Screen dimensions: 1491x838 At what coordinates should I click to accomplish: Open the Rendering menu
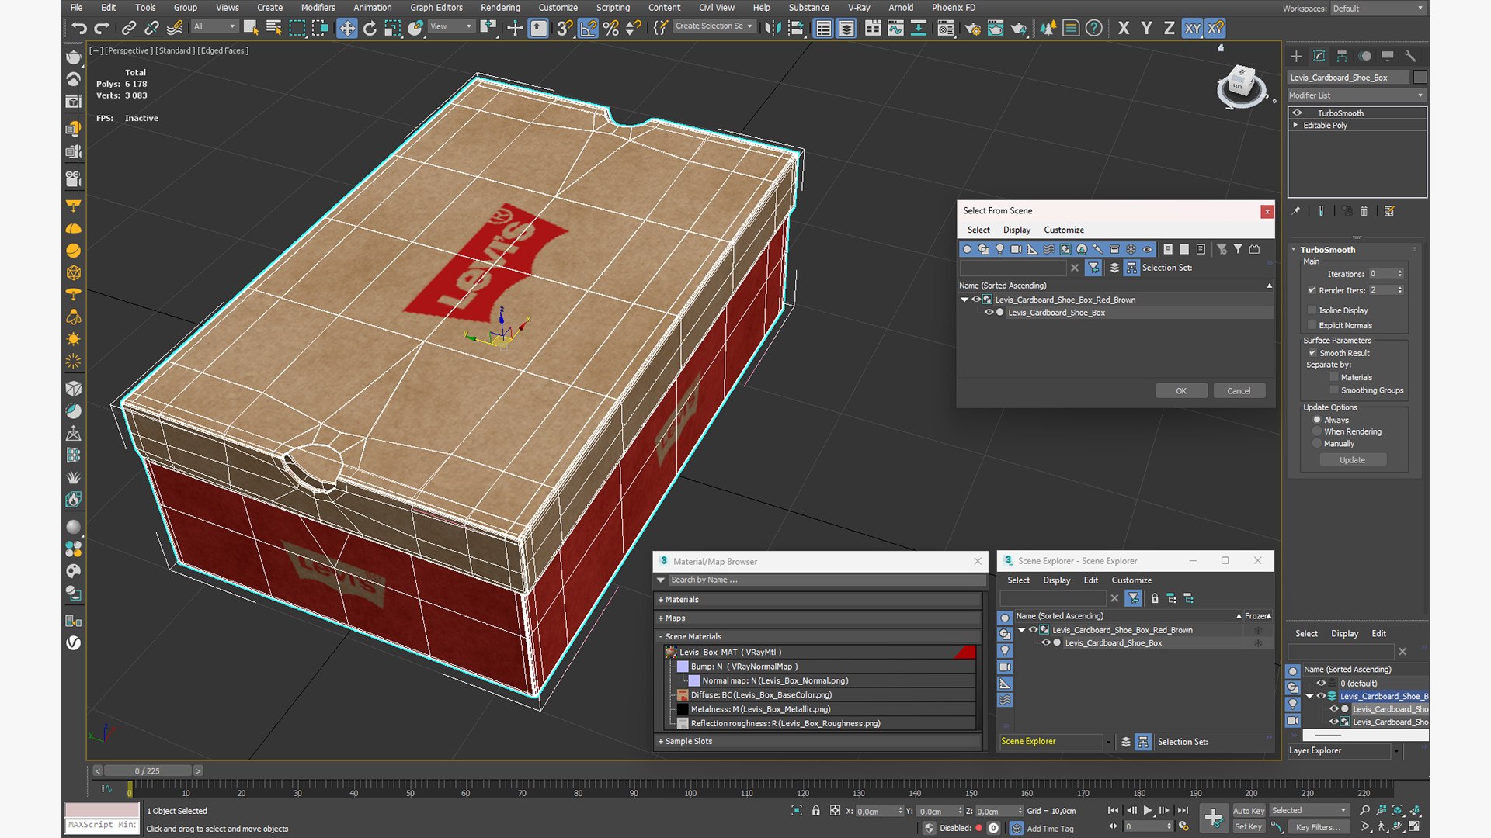500,8
